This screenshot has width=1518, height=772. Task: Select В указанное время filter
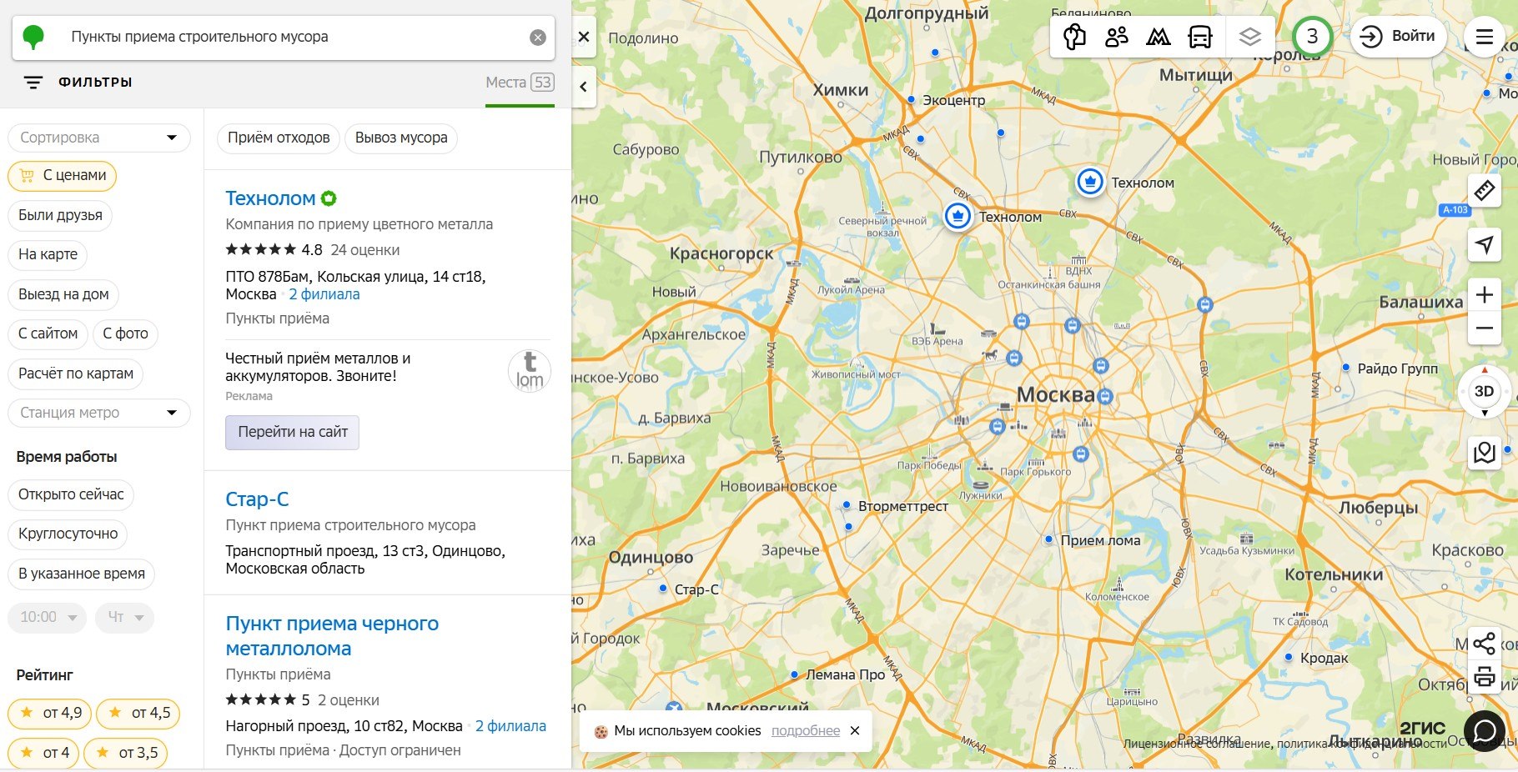pos(82,574)
